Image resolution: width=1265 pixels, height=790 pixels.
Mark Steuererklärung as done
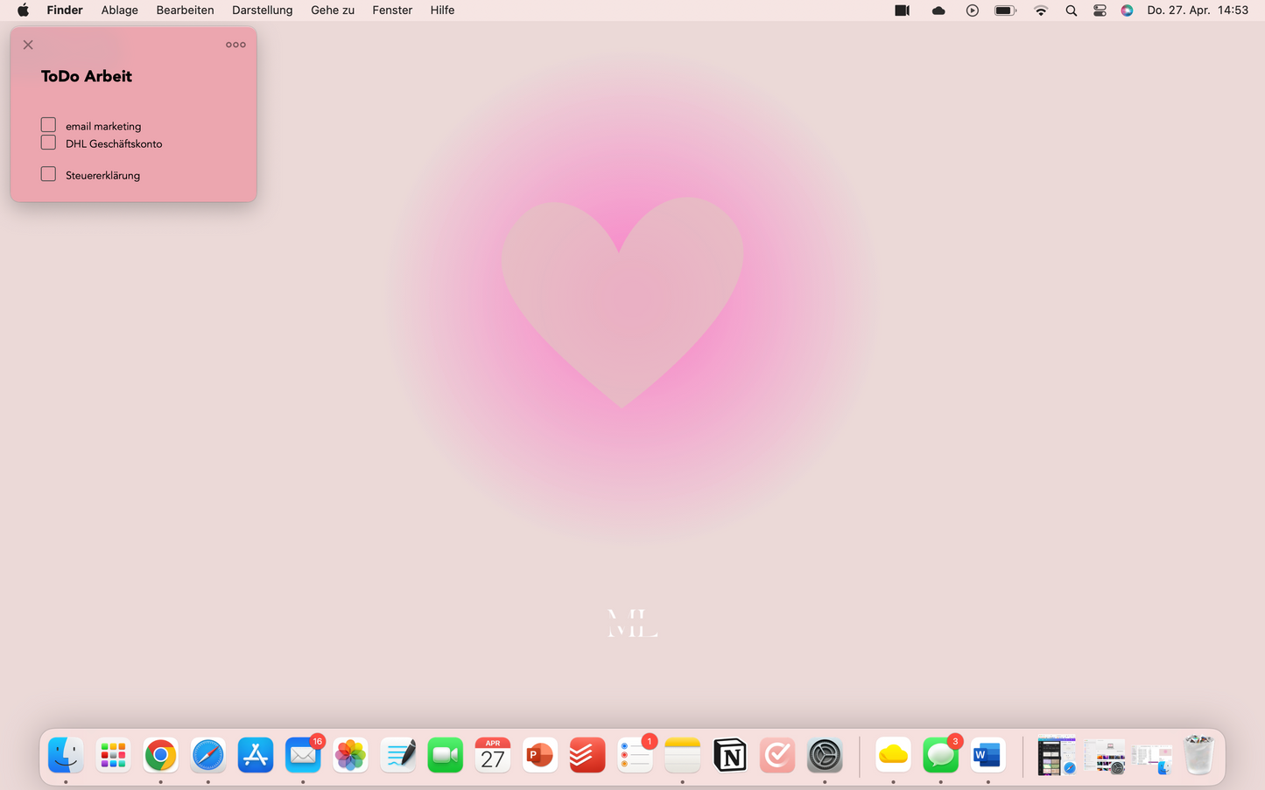(48, 174)
